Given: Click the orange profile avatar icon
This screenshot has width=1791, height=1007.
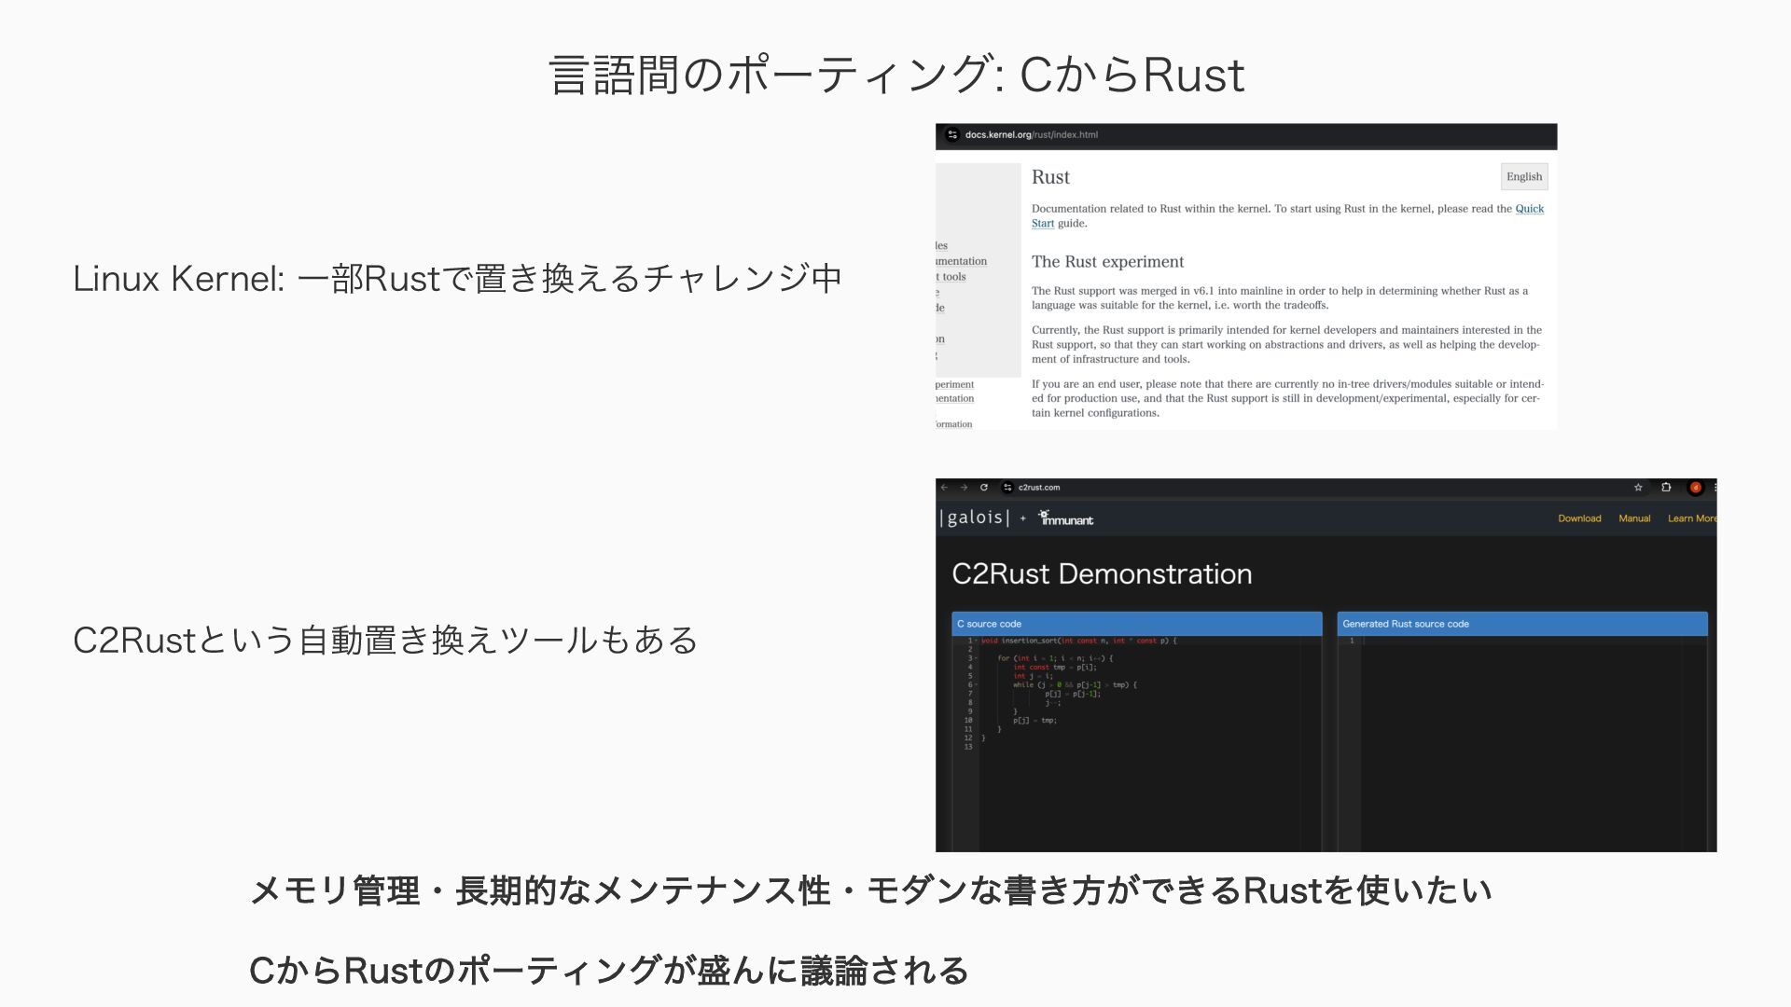Looking at the screenshot, I should click(1696, 488).
